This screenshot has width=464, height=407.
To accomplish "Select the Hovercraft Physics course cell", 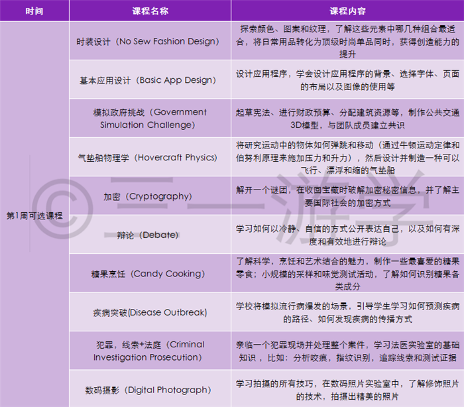I will tap(150, 157).
